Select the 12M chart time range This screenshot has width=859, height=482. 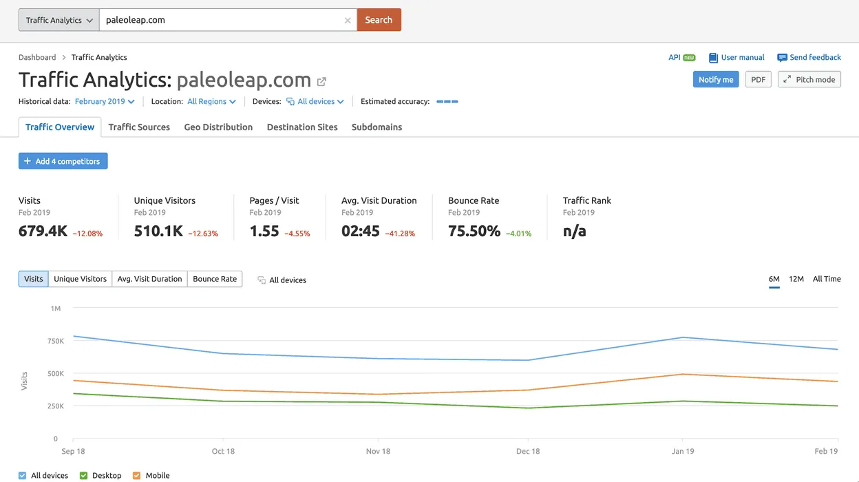tap(796, 279)
